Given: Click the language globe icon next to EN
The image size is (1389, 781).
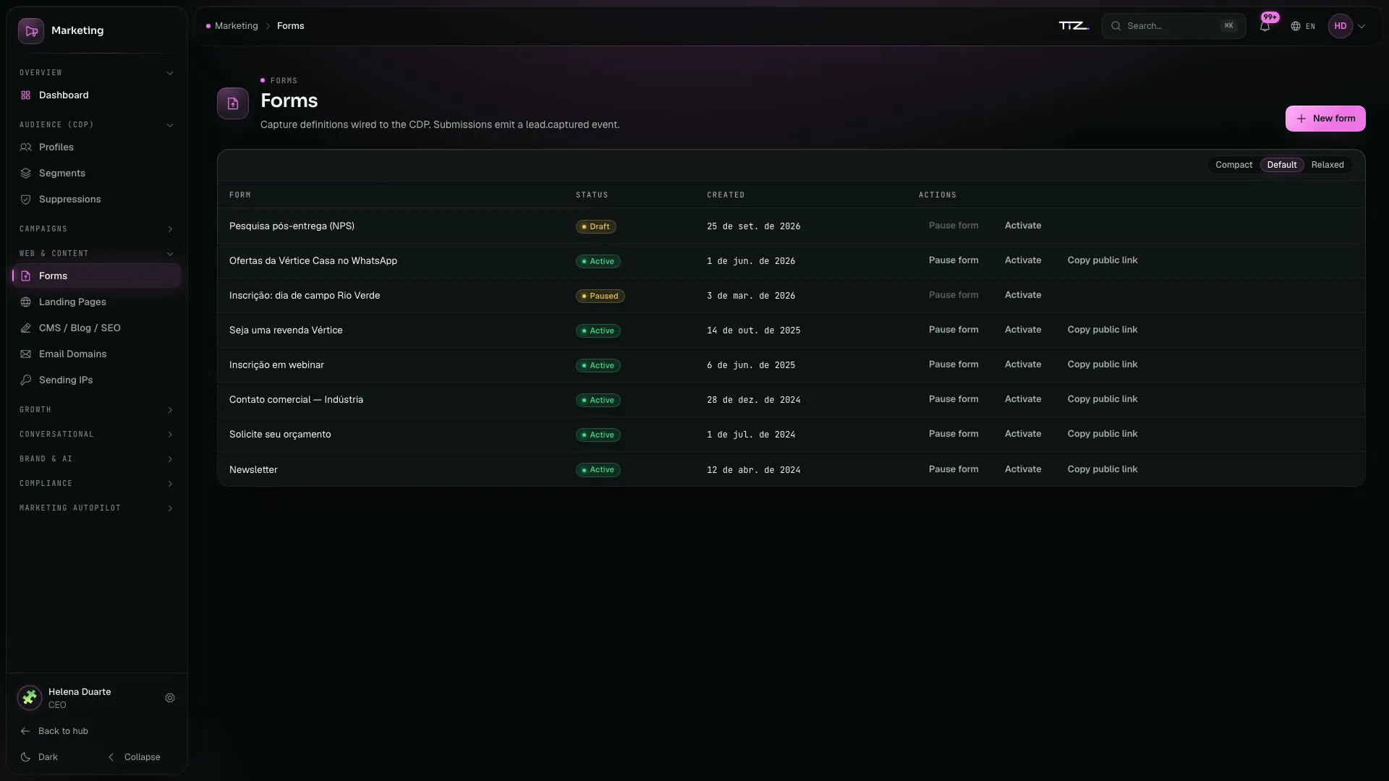Looking at the screenshot, I should click(1296, 26).
